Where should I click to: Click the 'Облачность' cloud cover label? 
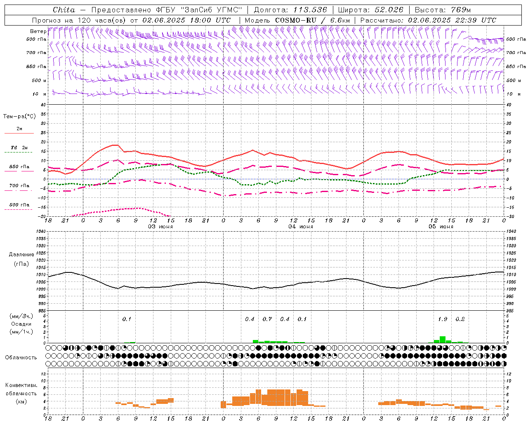point(21,358)
